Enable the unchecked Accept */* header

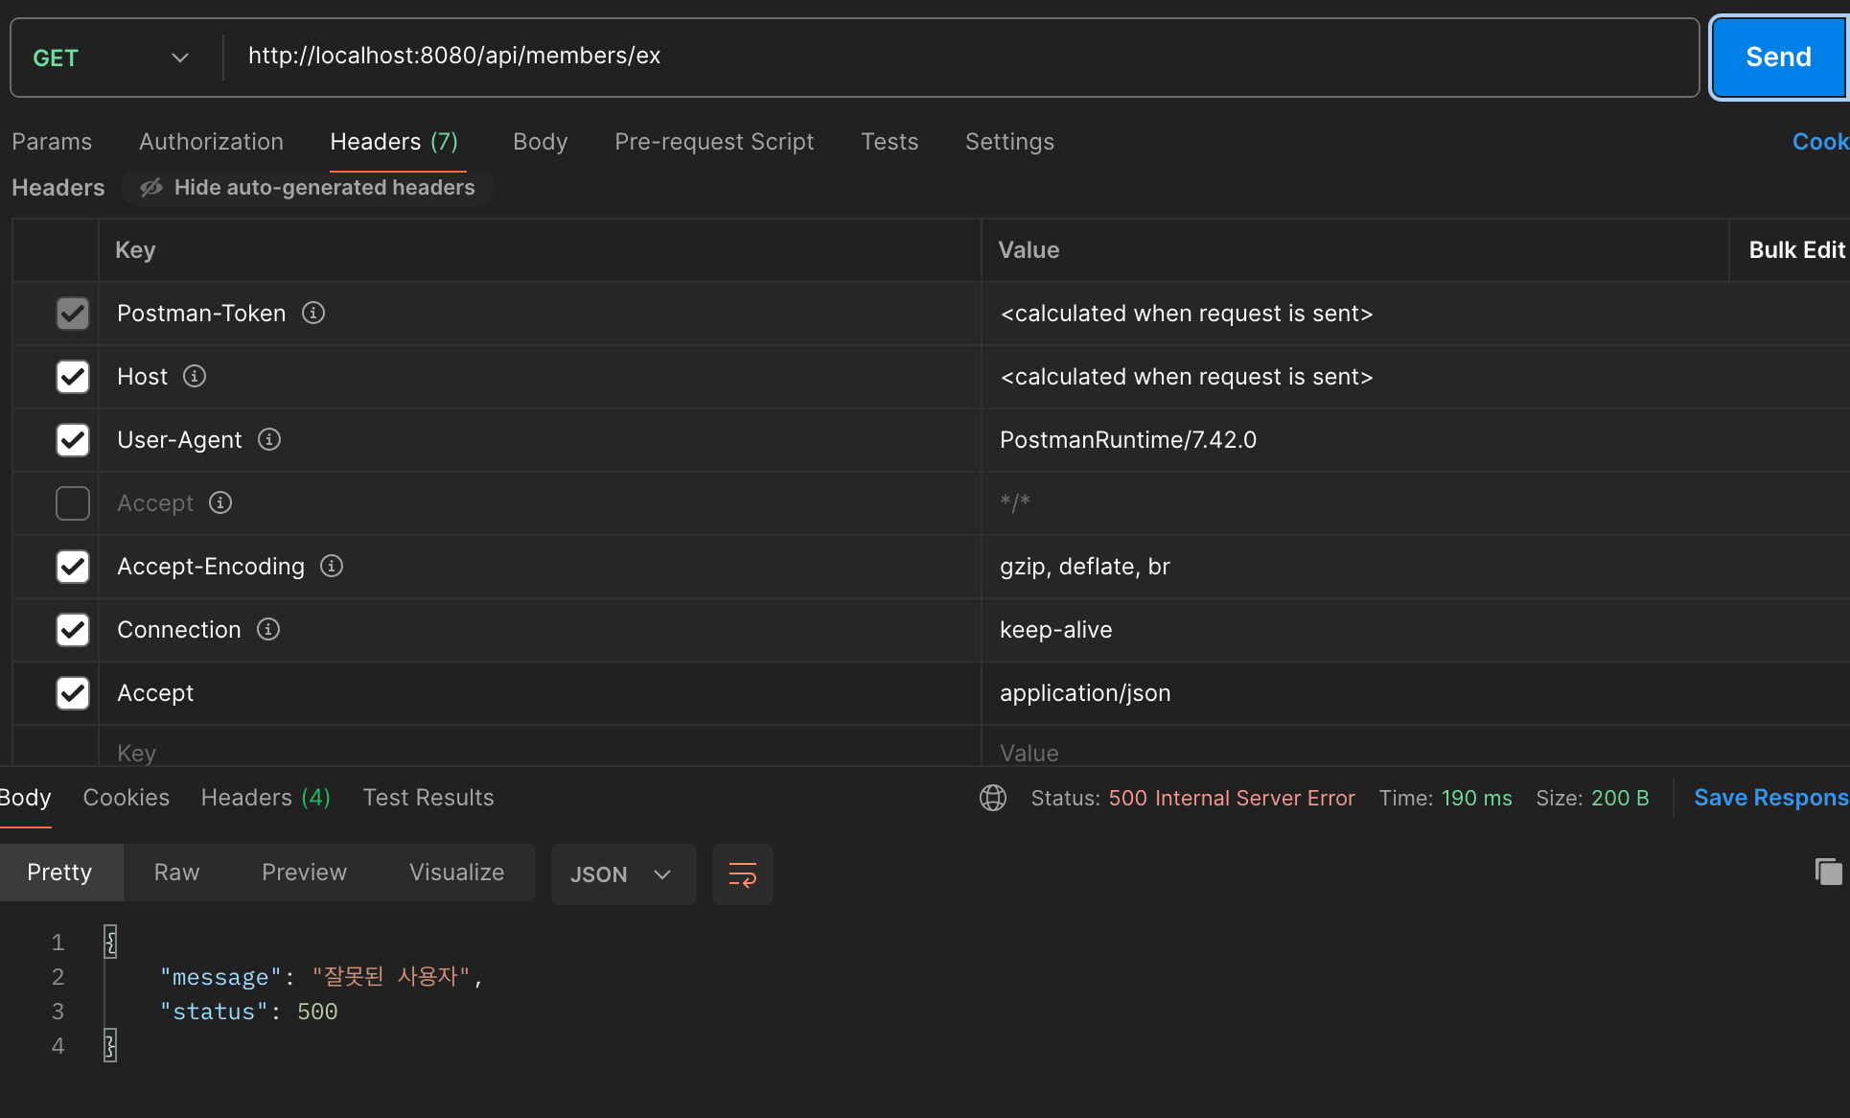coord(73,503)
